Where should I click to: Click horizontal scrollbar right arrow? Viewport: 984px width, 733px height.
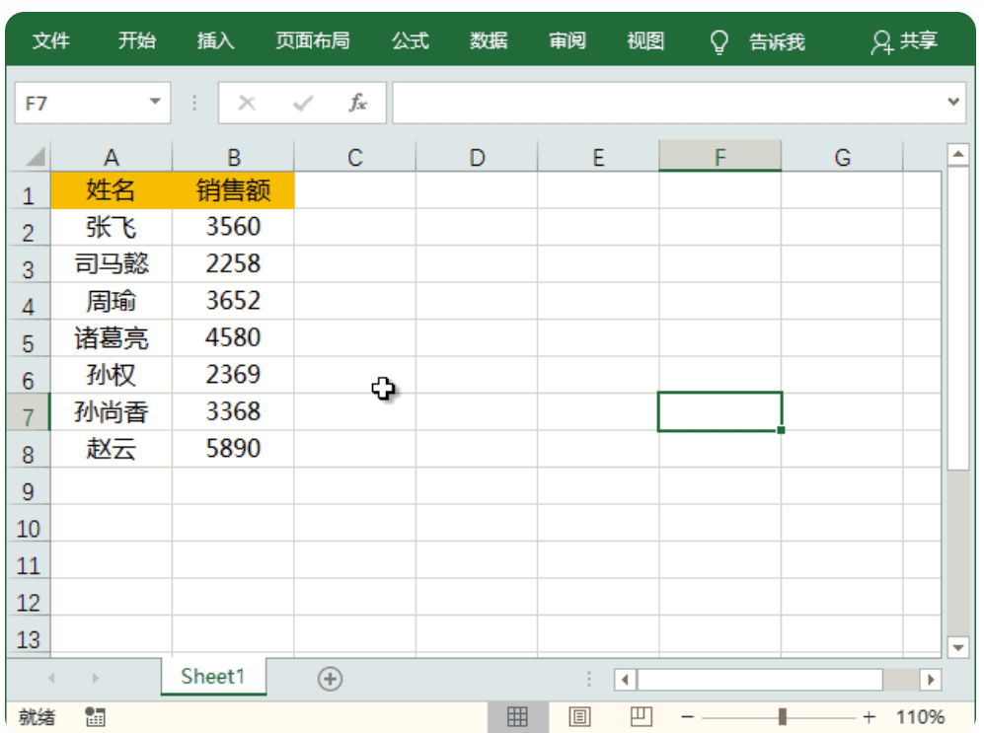click(931, 679)
